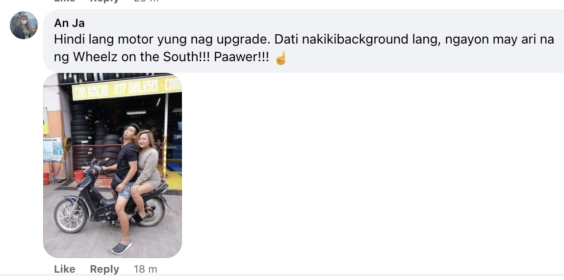The height and width of the screenshot is (280, 564).
Task: Click the red bucket in the photo
Action: coord(79,176)
